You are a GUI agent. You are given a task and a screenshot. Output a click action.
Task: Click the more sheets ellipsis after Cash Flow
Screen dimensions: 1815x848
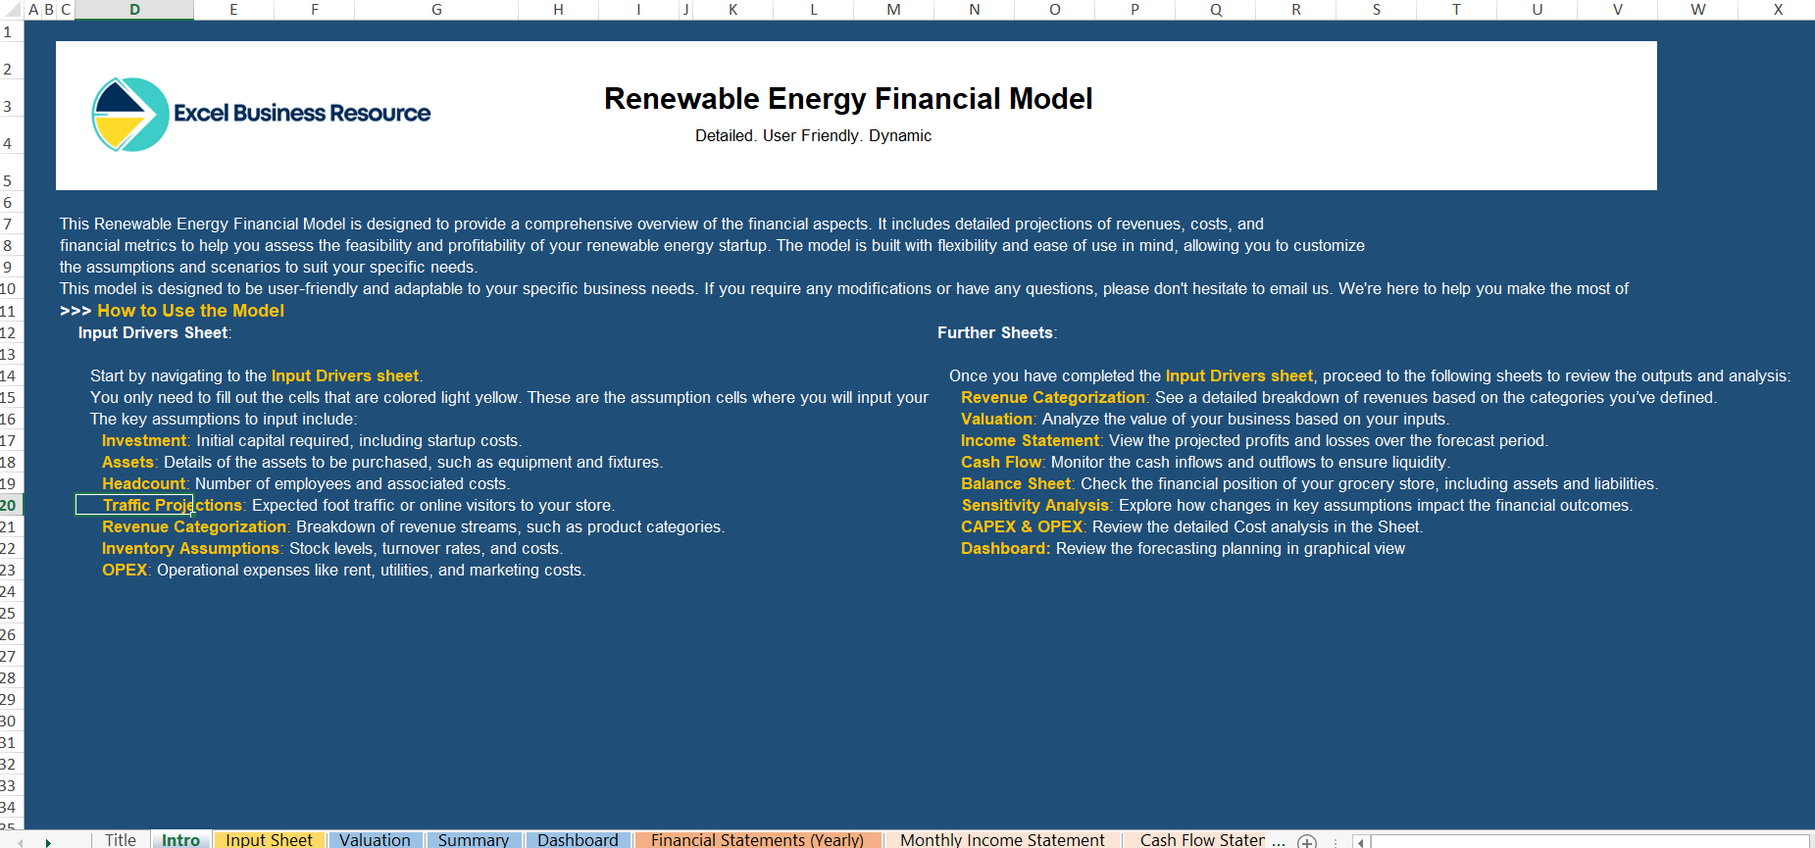(x=1278, y=840)
